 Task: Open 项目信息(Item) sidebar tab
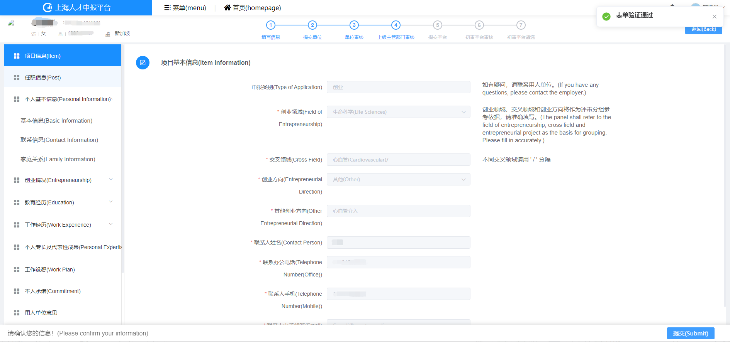coord(63,56)
